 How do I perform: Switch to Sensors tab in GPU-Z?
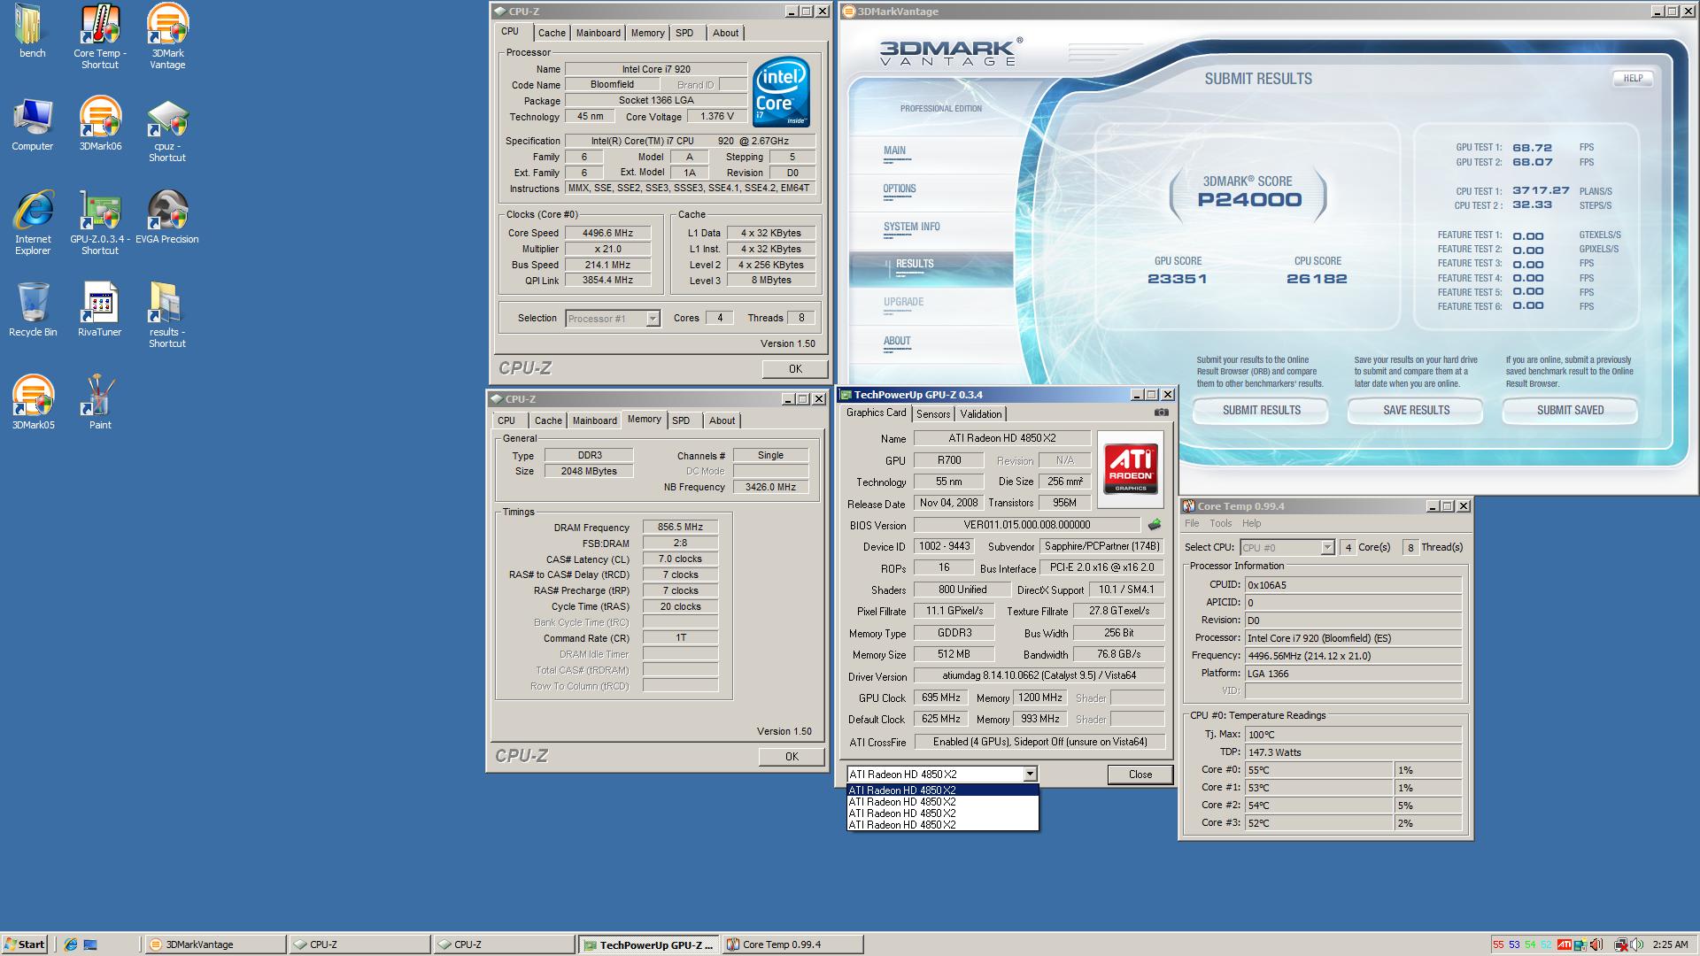[x=933, y=414]
